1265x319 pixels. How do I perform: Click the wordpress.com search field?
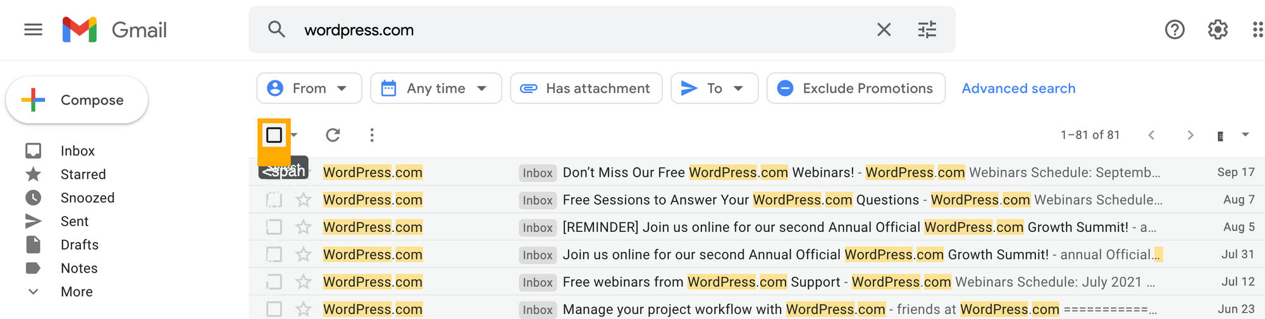569,30
